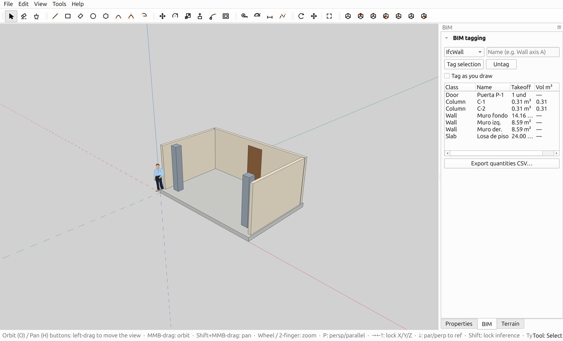Select the Eraser tool in toolbar

[24, 16]
